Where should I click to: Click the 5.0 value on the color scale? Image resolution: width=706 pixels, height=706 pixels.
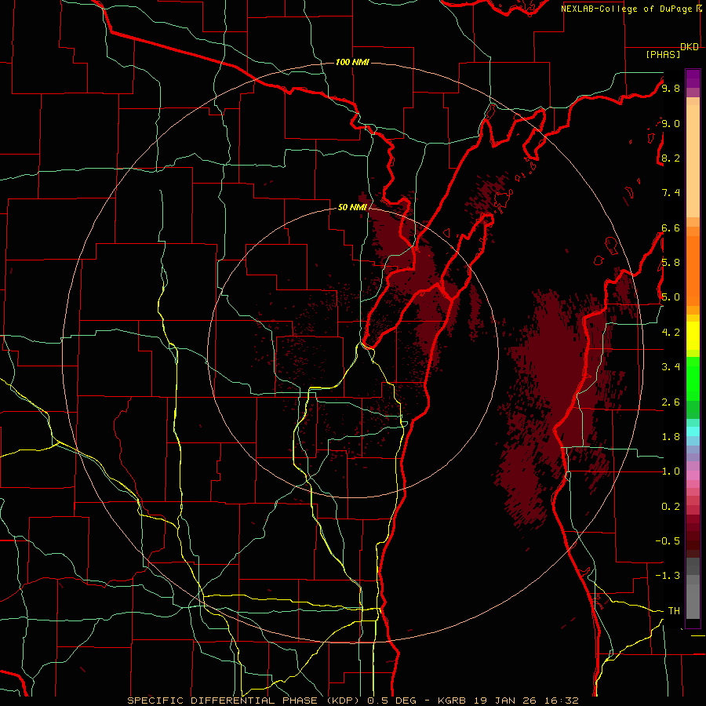tap(671, 297)
